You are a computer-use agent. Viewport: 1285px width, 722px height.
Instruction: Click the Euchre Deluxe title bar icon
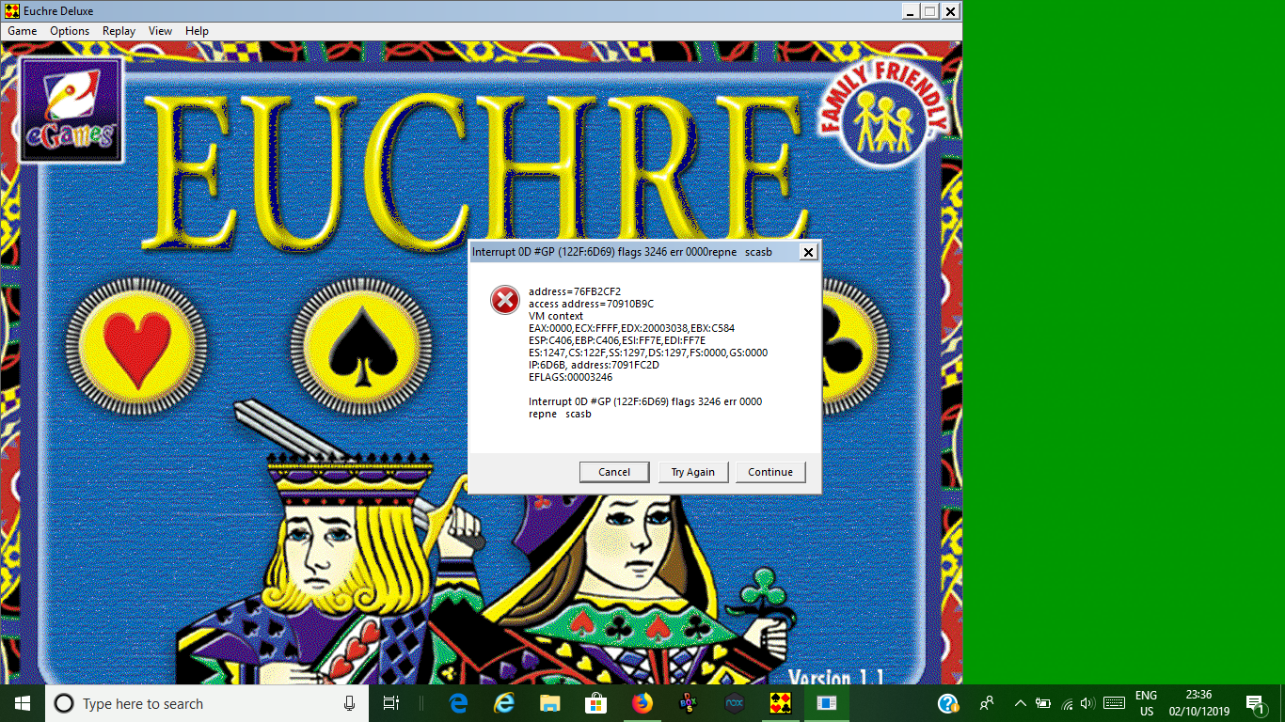(11, 11)
